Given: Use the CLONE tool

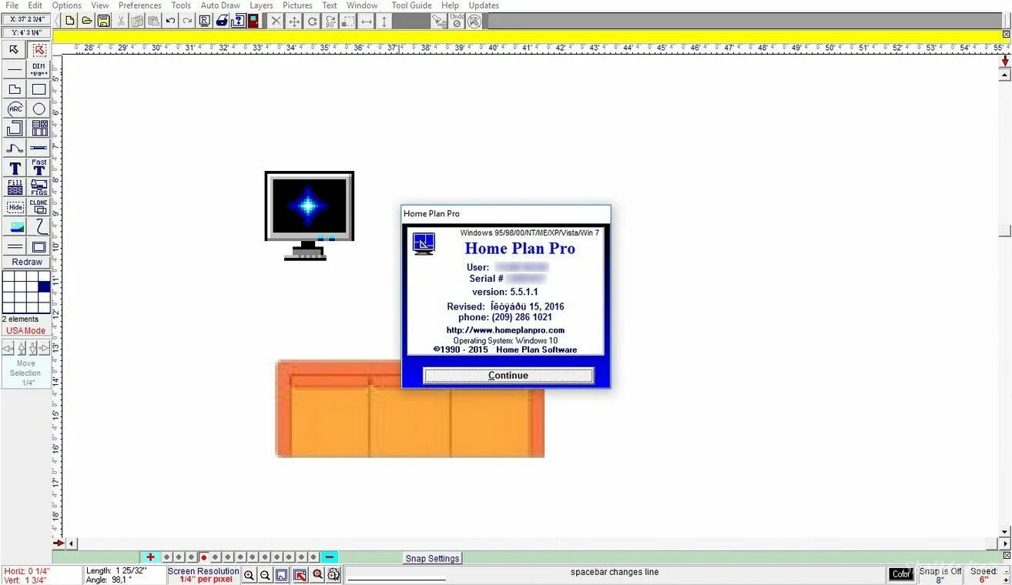Looking at the screenshot, I should 39,207.
